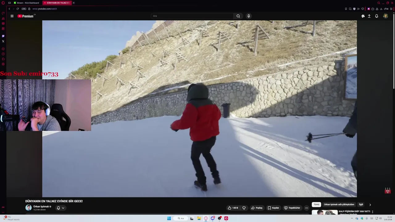Open Twitch icon in Opera sidebar

(x=3, y=36)
